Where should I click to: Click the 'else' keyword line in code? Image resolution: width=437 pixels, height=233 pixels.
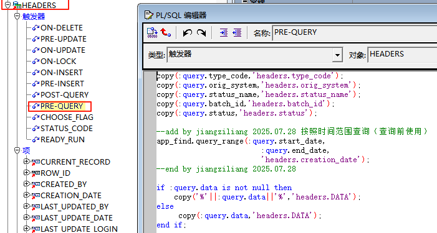pyautogui.click(x=165, y=206)
